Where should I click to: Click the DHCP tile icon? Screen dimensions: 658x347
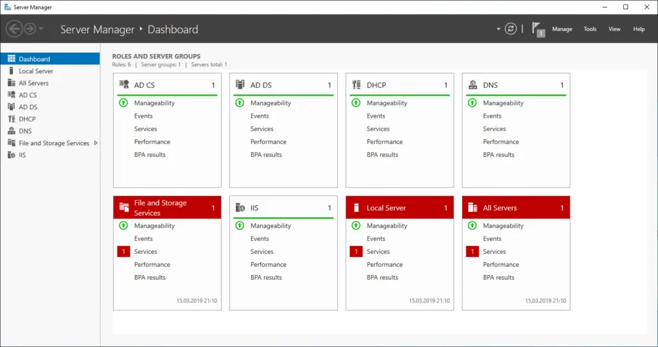(x=357, y=85)
